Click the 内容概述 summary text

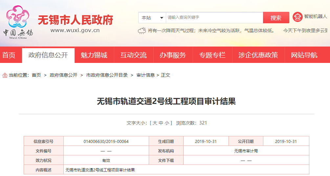pyautogui.click(x=100, y=170)
